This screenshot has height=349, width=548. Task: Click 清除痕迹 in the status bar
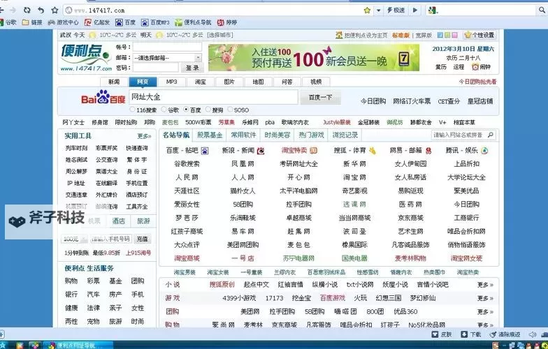(x=505, y=334)
